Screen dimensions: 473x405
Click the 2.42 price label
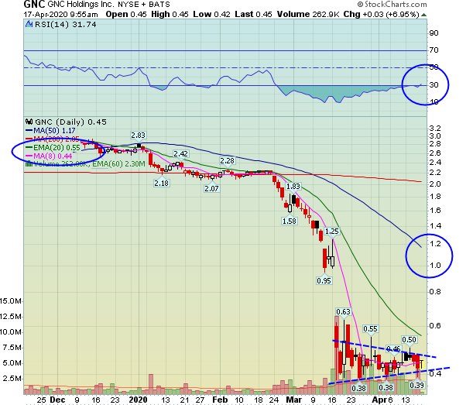coord(180,153)
